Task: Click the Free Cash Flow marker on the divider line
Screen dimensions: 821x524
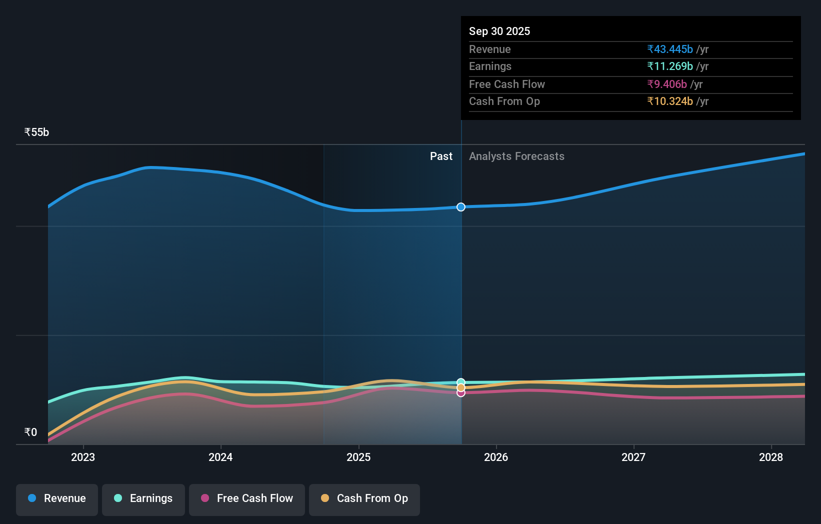Action: [460, 393]
